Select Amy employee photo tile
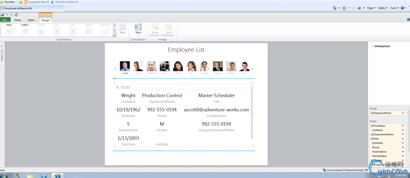This screenshot has height=178, width=410. click(x=191, y=66)
